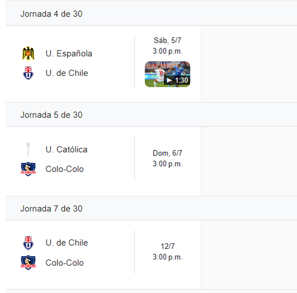The height and width of the screenshot is (293, 297).
Task: Click the "Sáb, 5/7" match date
Action: (167, 40)
